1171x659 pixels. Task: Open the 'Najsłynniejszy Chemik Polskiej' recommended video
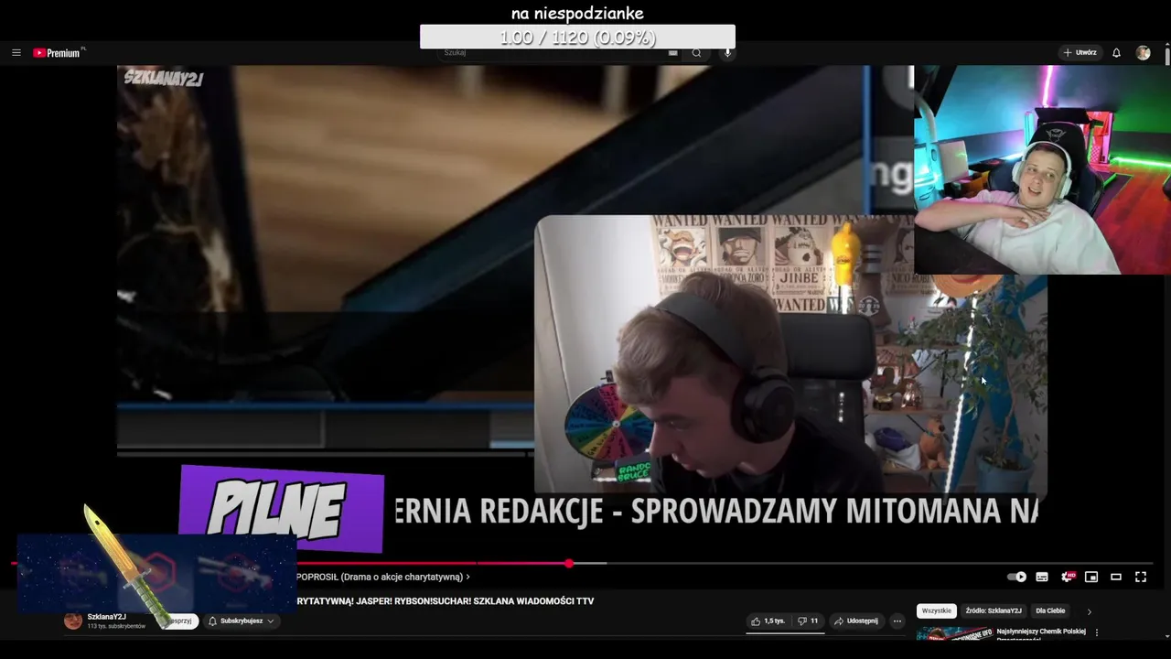pos(1041,632)
